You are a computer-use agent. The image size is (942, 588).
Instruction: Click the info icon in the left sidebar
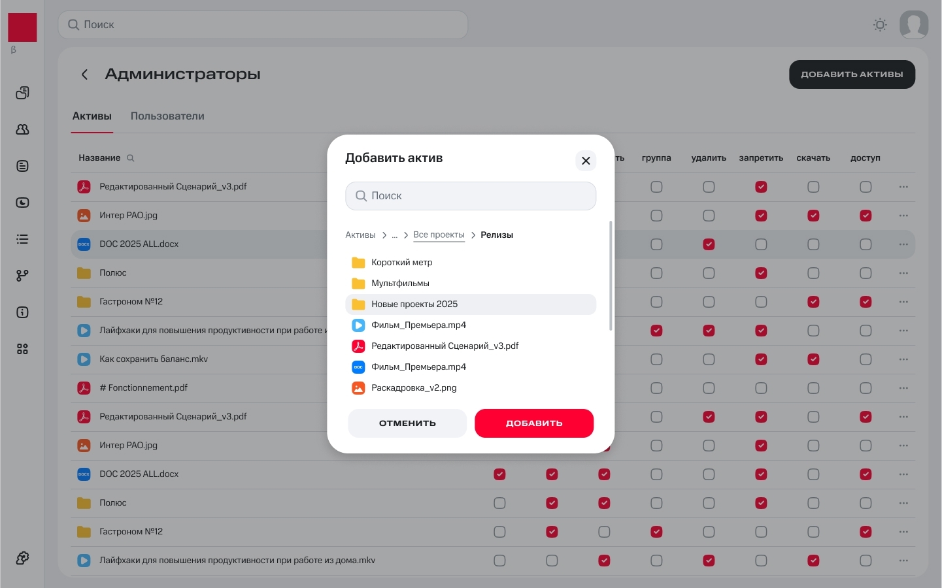pos(22,312)
